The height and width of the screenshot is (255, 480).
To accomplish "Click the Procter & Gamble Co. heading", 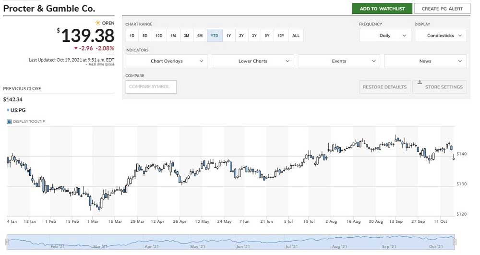I will [49, 8].
